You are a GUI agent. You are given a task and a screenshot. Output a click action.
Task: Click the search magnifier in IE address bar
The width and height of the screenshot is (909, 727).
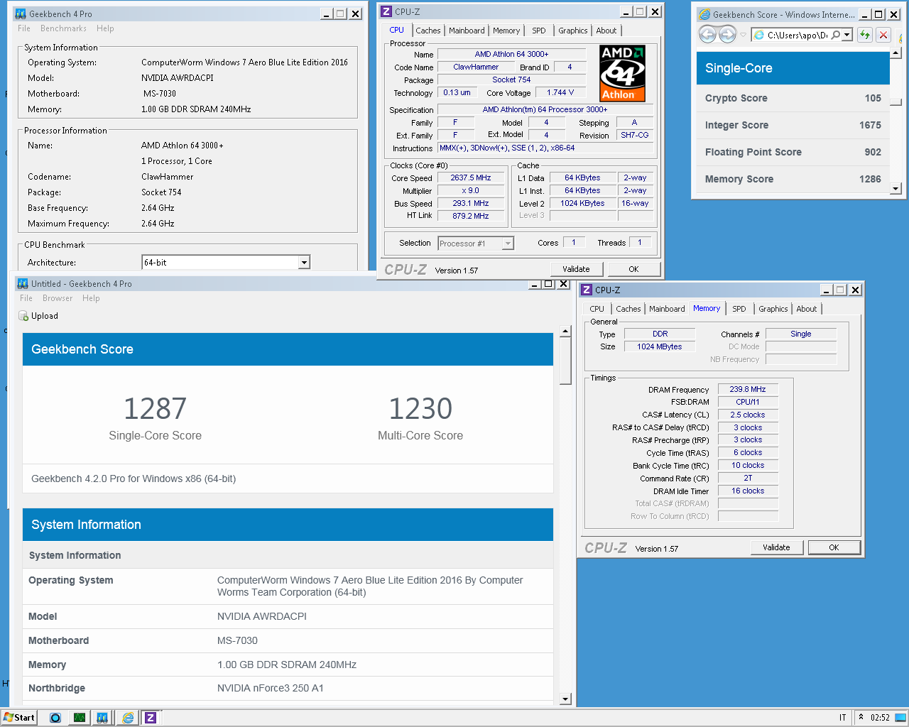(835, 35)
